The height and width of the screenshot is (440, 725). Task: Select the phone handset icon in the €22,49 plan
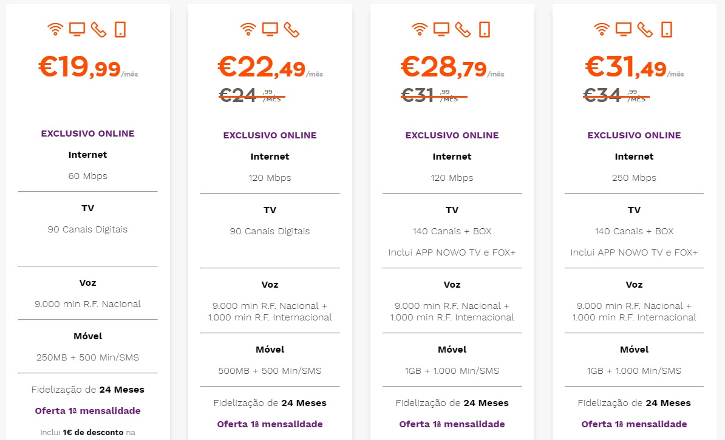click(291, 28)
